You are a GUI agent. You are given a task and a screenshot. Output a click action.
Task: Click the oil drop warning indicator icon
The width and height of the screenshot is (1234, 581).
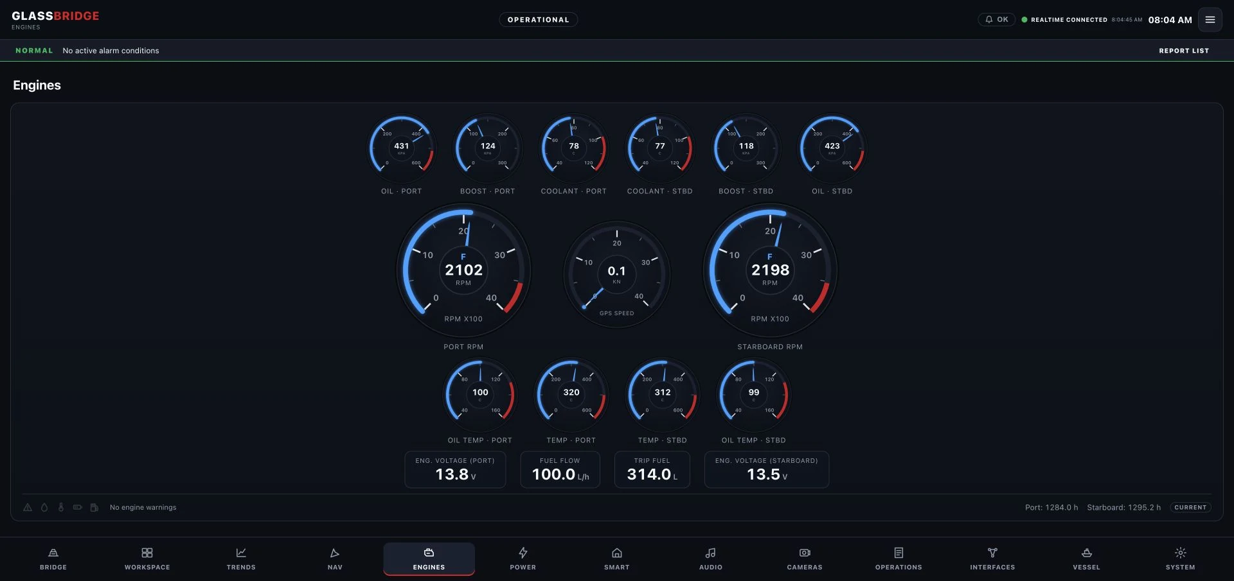point(44,507)
